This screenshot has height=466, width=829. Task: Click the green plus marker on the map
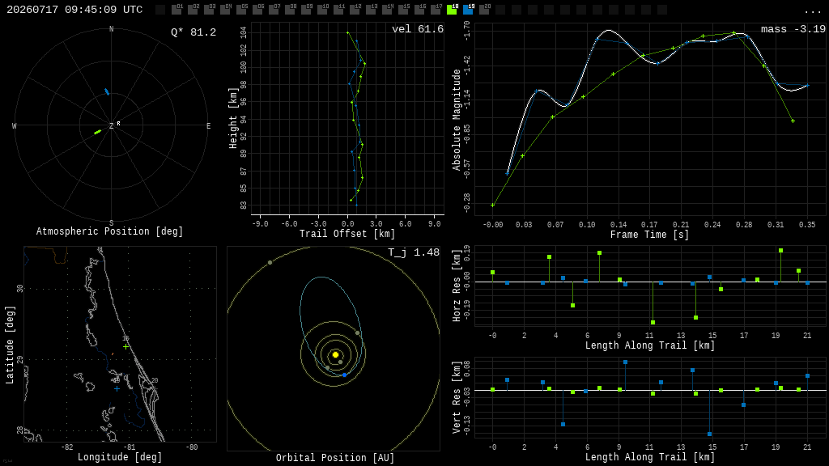125,346
